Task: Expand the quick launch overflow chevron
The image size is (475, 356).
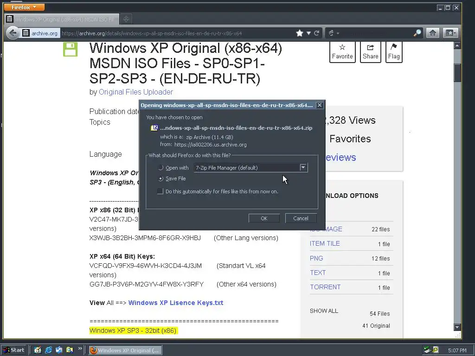Action: click(80, 349)
